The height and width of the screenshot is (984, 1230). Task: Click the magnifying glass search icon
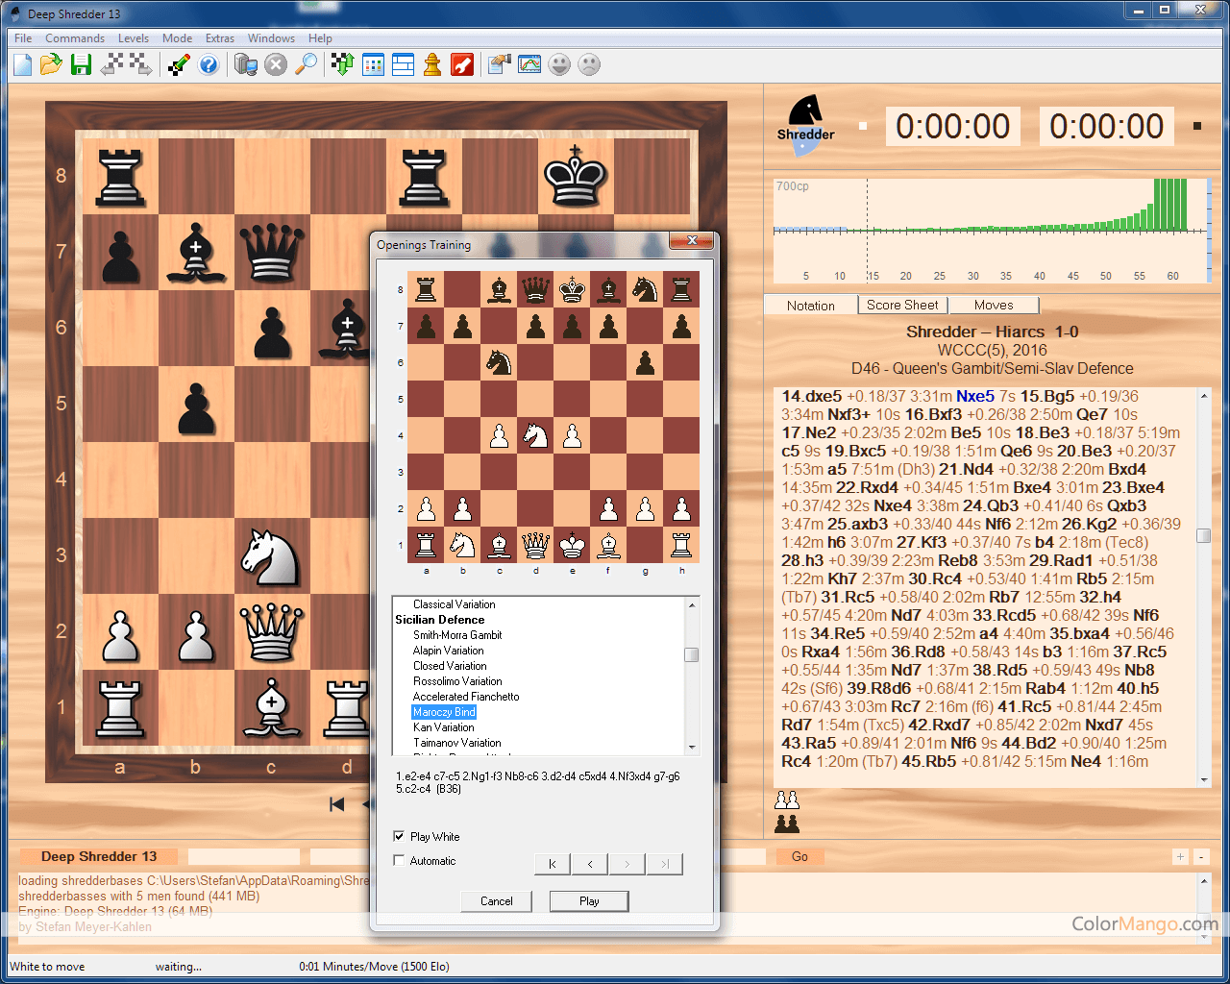click(306, 64)
